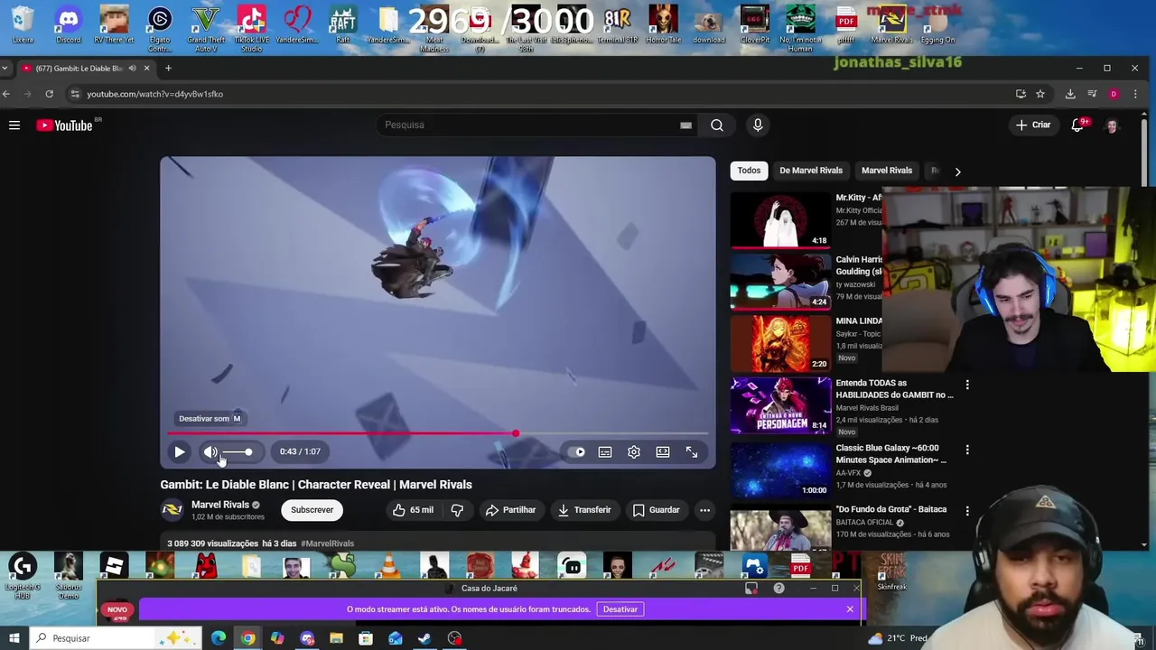Like the video (65 mil)
The height and width of the screenshot is (650, 1156).
[413, 510]
